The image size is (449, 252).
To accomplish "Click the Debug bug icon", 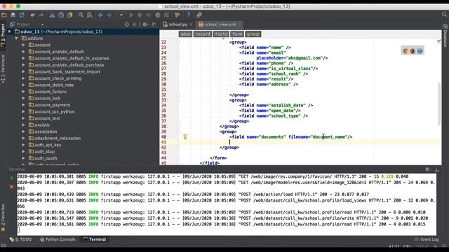I will [x=140, y=15].
